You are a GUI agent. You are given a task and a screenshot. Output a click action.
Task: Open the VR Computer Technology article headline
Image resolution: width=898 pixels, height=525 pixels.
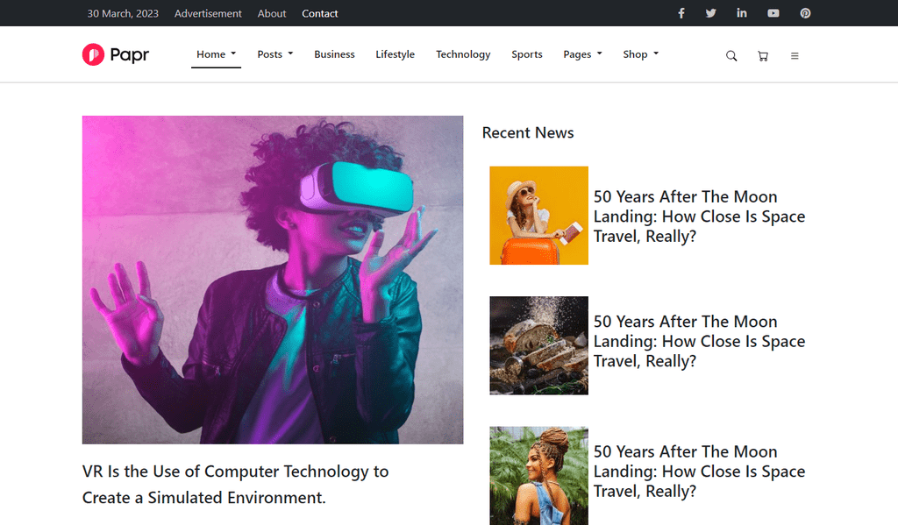(x=235, y=485)
